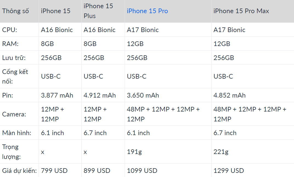
Task: Click the Cổng kết nối row label
Action: 15,76
